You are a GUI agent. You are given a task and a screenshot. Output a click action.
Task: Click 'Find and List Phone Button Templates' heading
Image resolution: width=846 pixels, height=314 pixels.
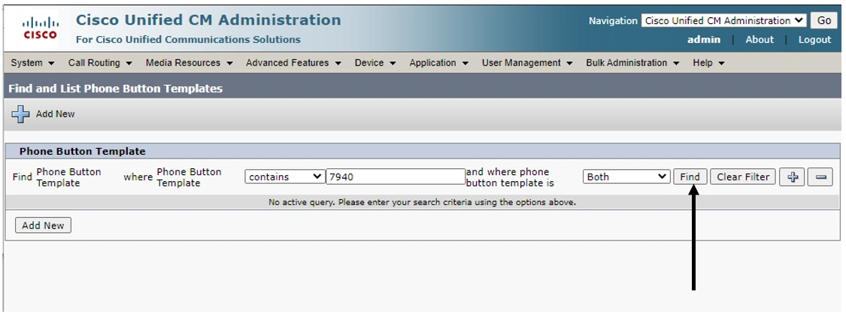pos(116,89)
